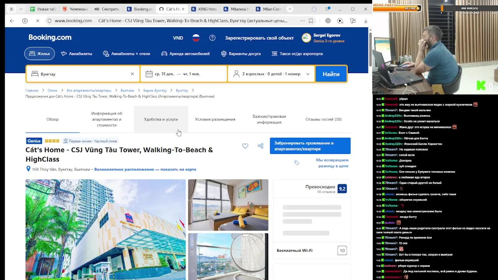The height and width of the screenshot is (280, 498).
Task: Go back to the previous browser page
Action: 12,21
